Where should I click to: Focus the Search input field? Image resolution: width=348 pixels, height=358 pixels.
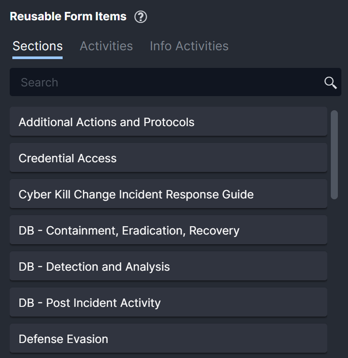point(168,82)
